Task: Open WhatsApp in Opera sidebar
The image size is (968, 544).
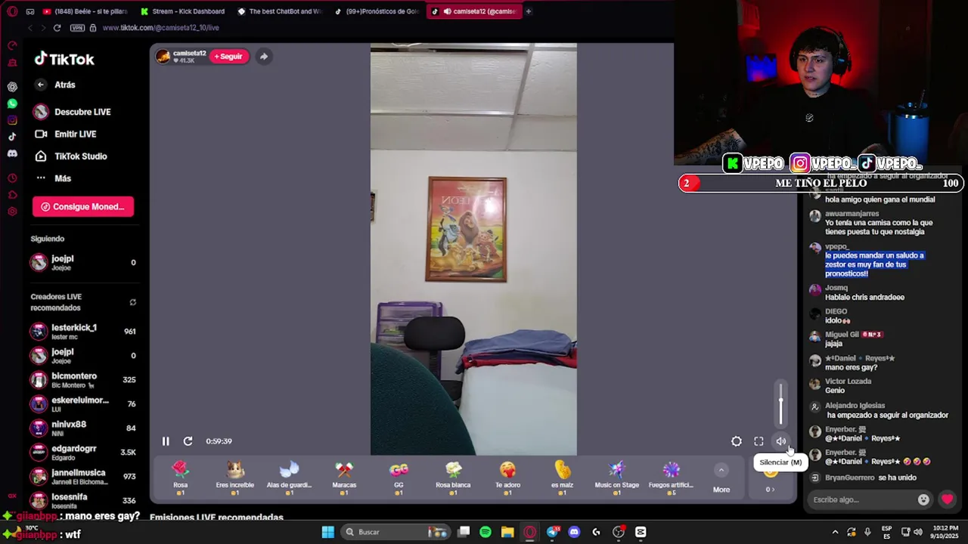Action: pyautogui.click(x=12, y=104)
